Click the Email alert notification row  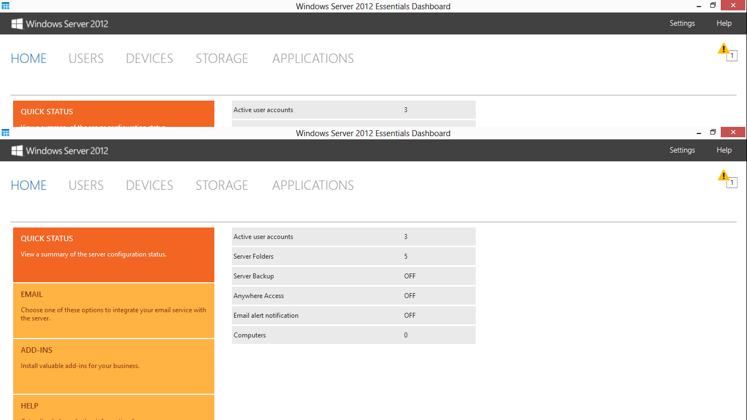pyautogui.click(x=354, y=316)
